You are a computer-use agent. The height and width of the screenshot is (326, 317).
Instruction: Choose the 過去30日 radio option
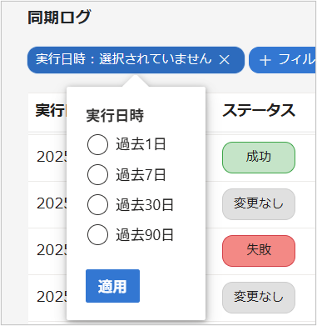pos(97,205)
